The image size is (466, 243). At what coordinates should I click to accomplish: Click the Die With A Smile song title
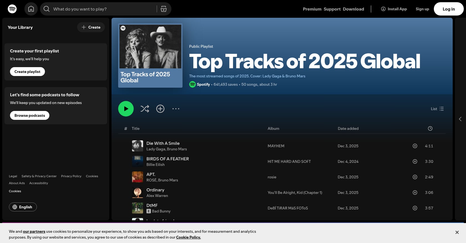(x=163, y=143)
